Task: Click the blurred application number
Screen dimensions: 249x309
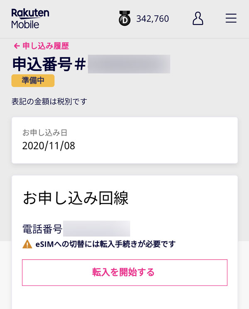Action: [129, 64]
